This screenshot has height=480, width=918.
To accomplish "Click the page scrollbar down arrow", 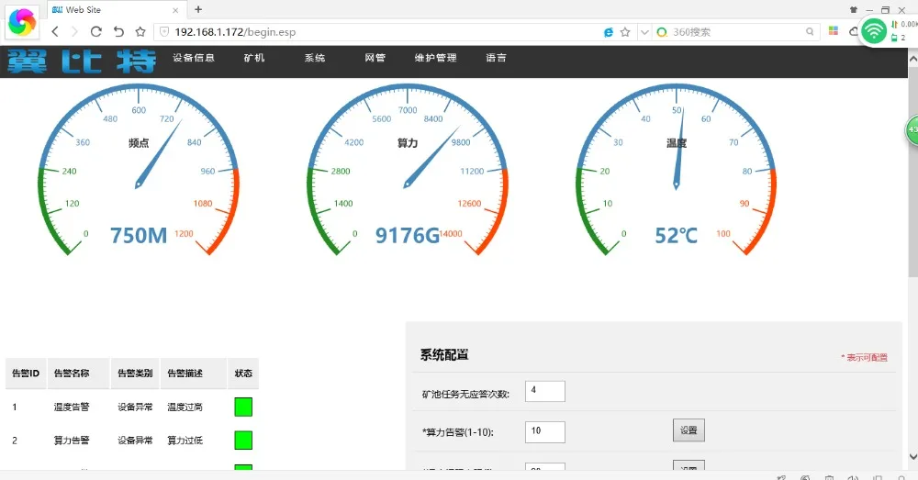I will click(912, 456).
